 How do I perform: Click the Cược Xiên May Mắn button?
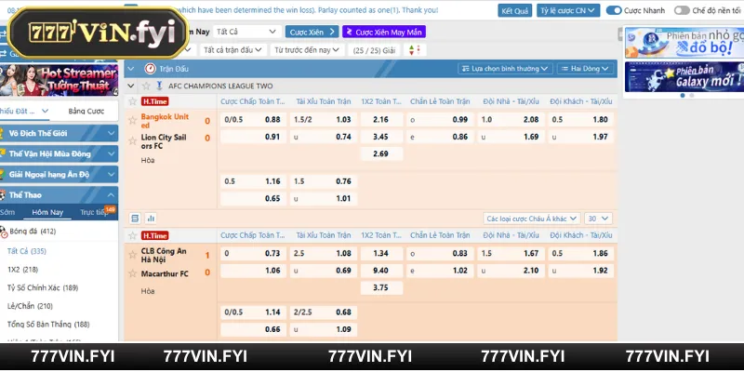coord(384,32)
